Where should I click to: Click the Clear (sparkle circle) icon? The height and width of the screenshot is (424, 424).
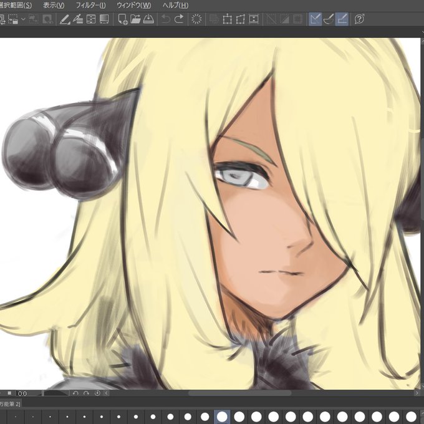pos(196,19)
